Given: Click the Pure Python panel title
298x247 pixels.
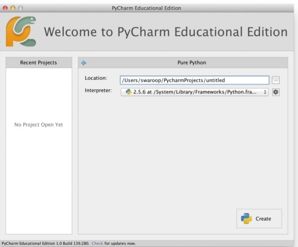Looking at the screenshot, I should (x=191, y=63).
